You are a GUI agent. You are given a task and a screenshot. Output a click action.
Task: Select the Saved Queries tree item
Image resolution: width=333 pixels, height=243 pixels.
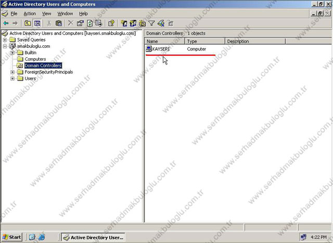pyautogui.click(x=31, y=40)
